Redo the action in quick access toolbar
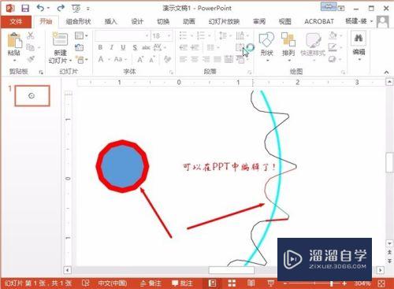The width and height of the screenshot is (394, 289). point(61,8)
